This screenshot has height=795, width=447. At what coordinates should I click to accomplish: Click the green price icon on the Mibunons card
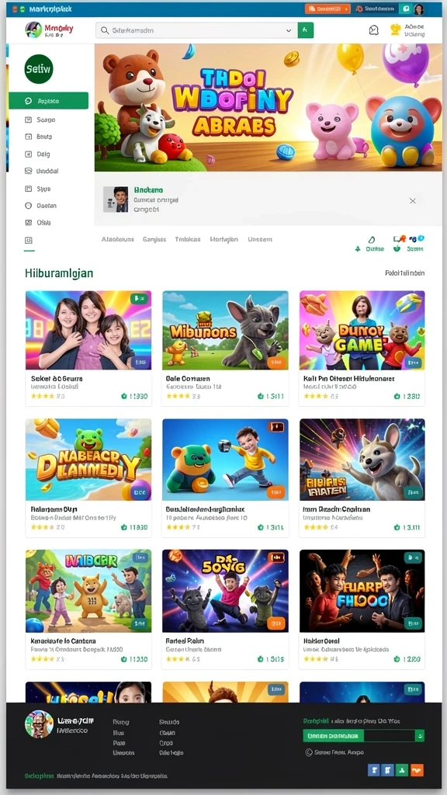pyautogui.click(x=261, y=397)
